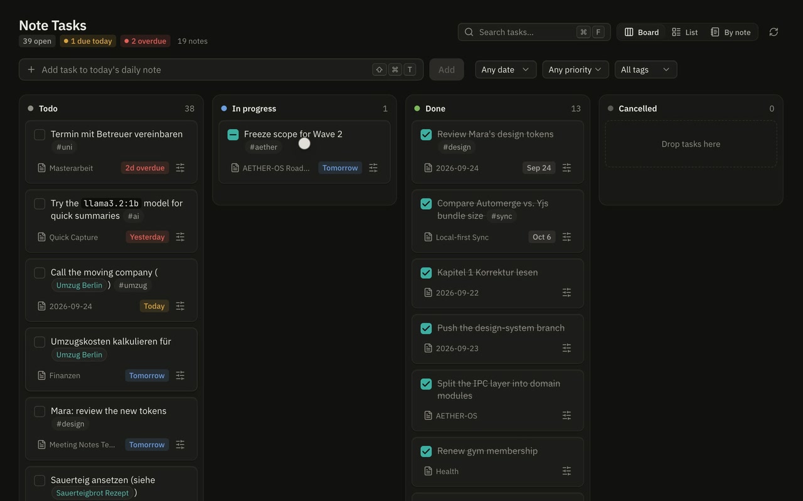Screen dimensions: 803x501
Task: Open the Umzug Berlin link in Umzugskosten task
Action: click(79, 355)
